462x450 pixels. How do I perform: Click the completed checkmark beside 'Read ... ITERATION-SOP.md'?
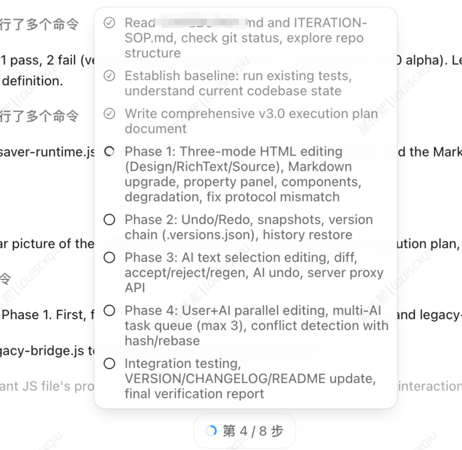click(x=110, y=23)
